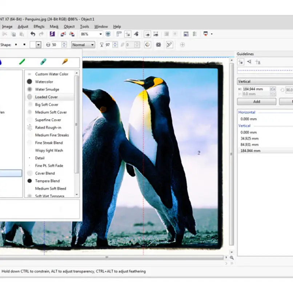Open the Mask menu
Image resolution: width=293 pixels, height=293 pixels.
(54, 27)
